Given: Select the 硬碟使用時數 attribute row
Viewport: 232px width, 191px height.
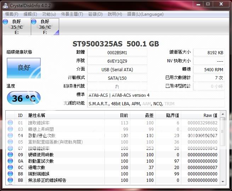Looking at the screenshot, I should click(113, 155).
